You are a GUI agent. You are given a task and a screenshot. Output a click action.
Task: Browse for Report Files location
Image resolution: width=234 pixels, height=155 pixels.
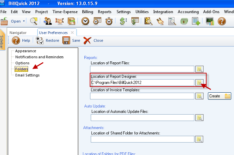pyautogui.click(x=199, y=69)
